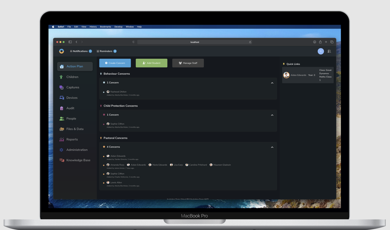Collapse the Pastoral Concerns panel chevron
The width and height of the screenshot is (390, 230).
(272, 147)
